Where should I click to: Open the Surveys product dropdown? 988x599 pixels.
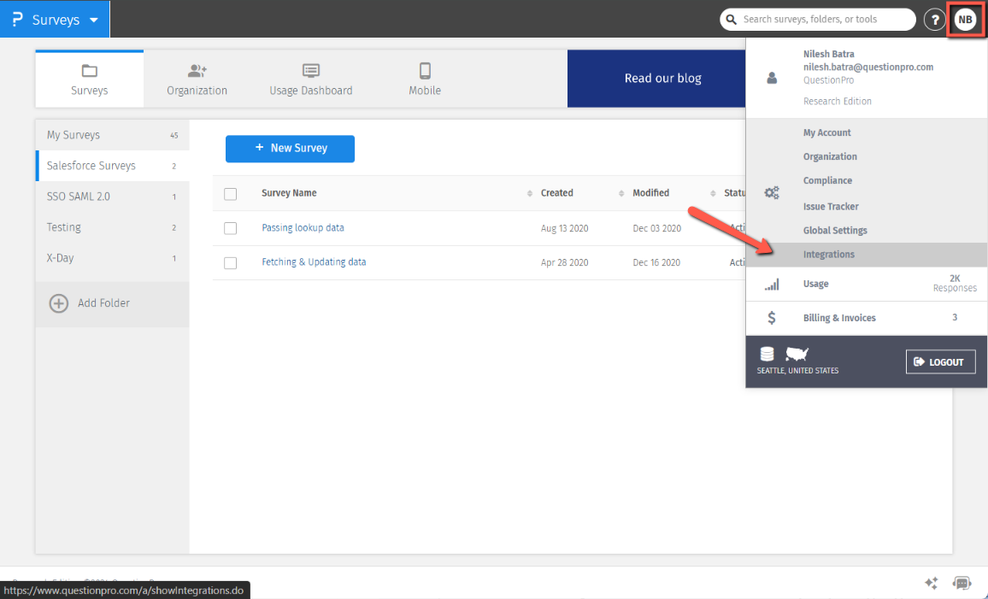(x=55, y=20)
